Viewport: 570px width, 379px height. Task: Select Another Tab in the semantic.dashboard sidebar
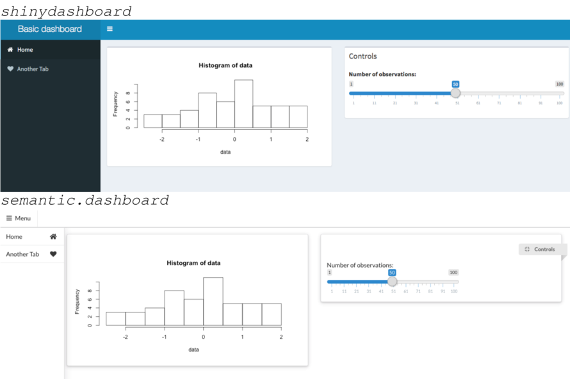32,254
